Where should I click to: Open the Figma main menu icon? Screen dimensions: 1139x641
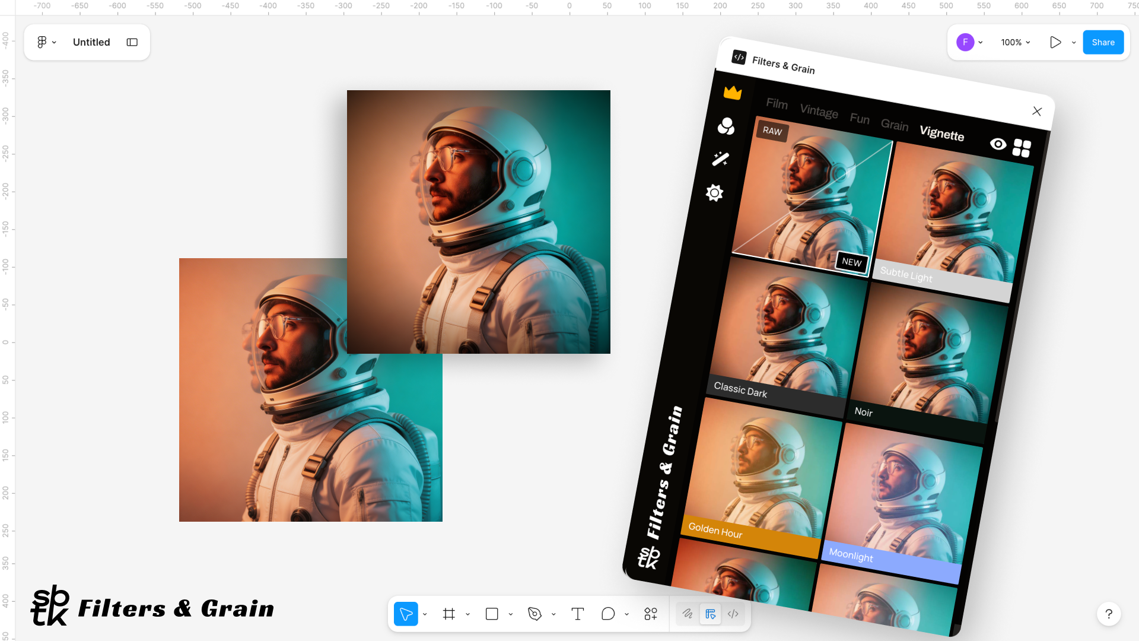click(x=42, y=42)
